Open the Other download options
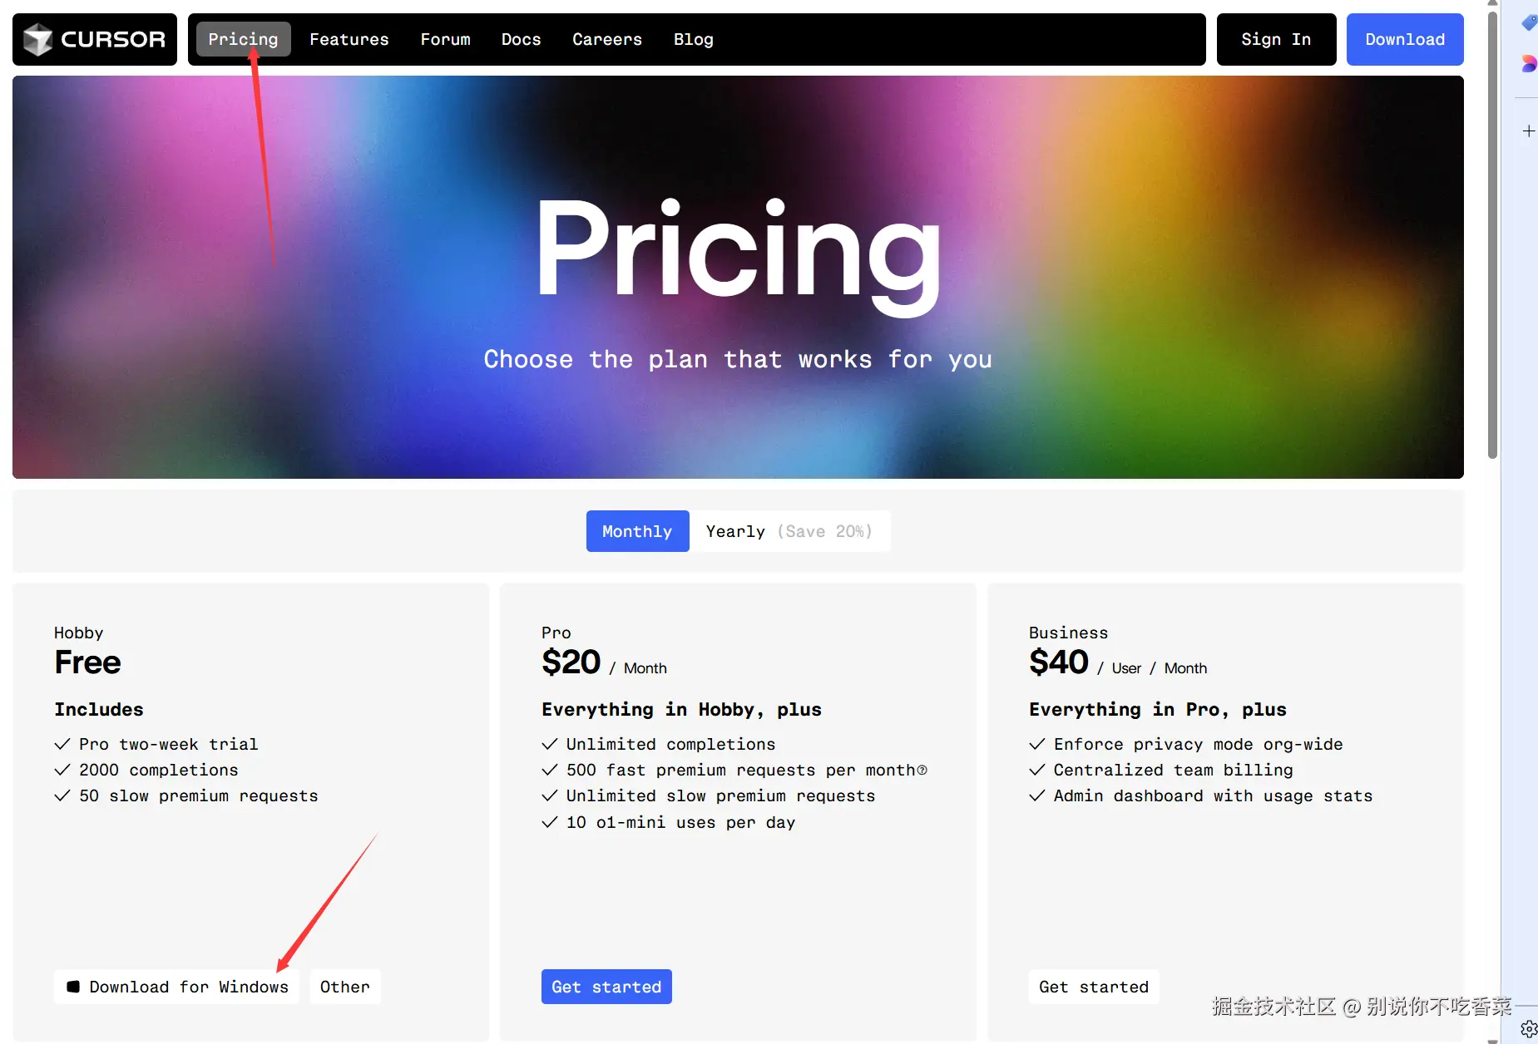The image size is (1538, 1044). point(344,987)
